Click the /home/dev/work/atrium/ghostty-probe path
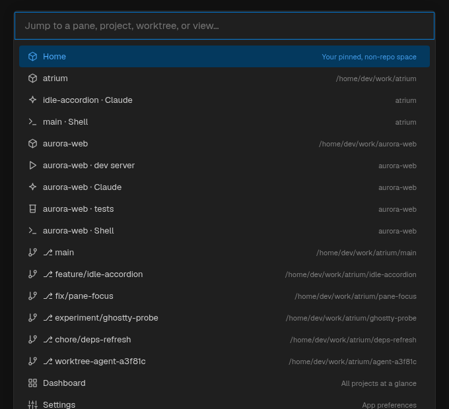Image resolution: width=449 pixels, height=409 pixels. [351, 318]
